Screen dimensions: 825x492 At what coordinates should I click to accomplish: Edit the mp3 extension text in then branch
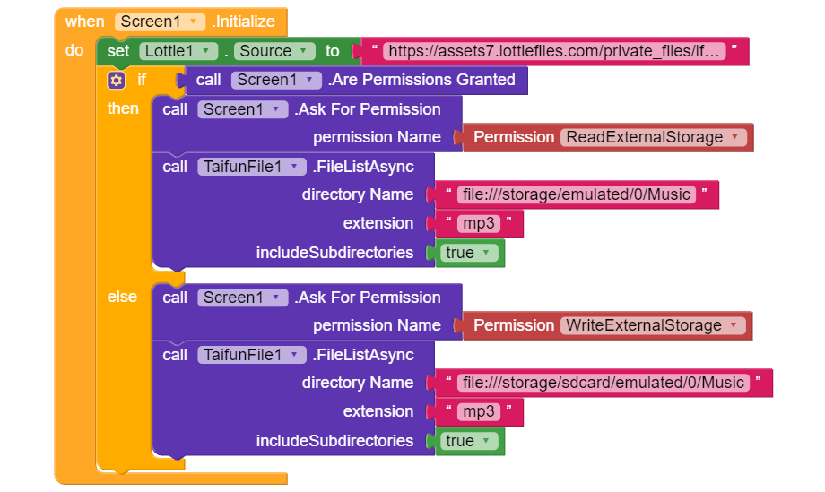click(478, 223)
